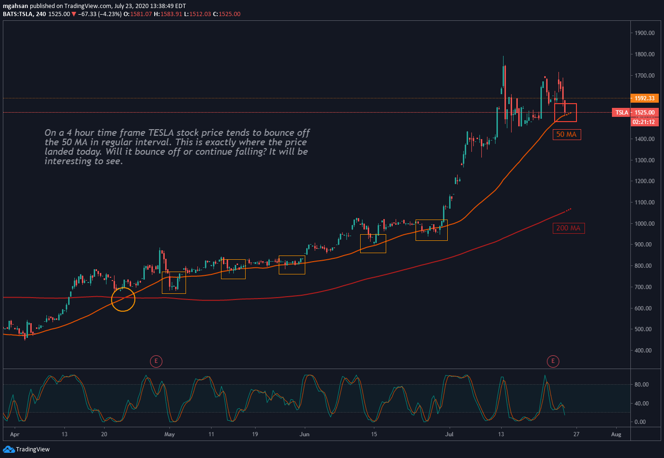Screen dimensions: 664x458
Task: Click the 900.00 price axis label
Action: [x=643, y=245]
